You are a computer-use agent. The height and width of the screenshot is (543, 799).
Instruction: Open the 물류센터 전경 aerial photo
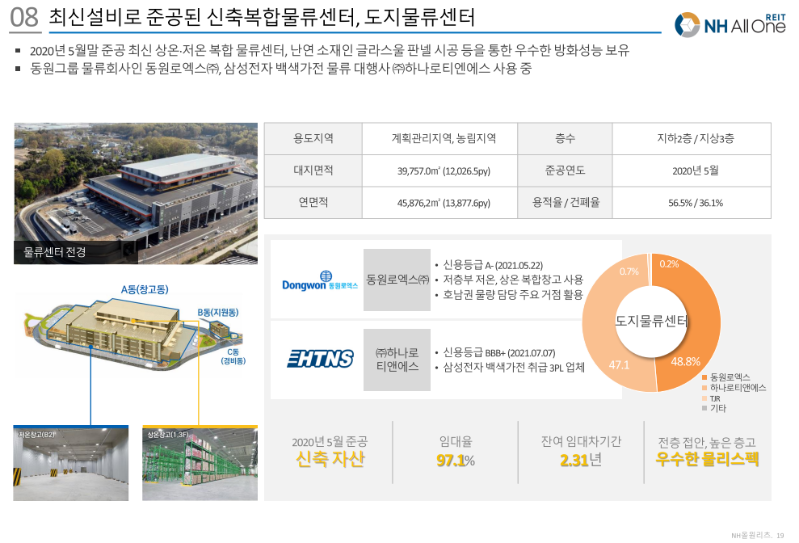pyautogui.click(x=136, y=193)
